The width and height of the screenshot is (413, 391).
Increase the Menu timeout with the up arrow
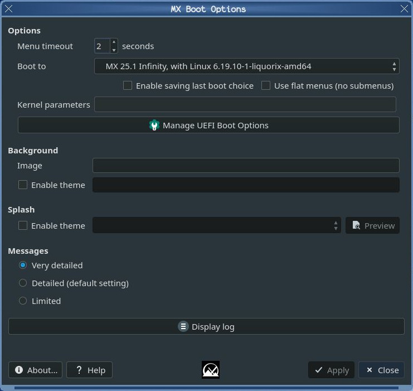[114, 42]
